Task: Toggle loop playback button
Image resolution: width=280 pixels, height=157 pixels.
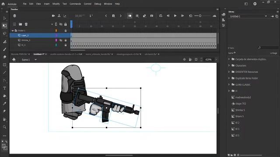Action: coord(161,16)
